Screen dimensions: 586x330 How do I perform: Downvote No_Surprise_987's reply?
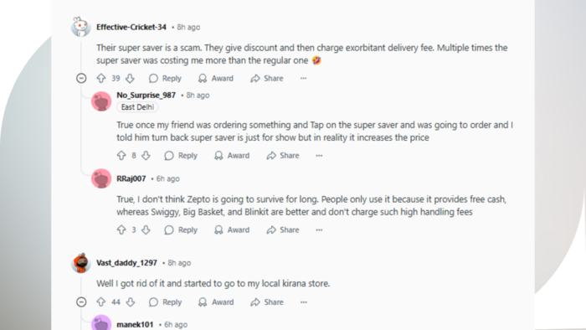[146, 156]
